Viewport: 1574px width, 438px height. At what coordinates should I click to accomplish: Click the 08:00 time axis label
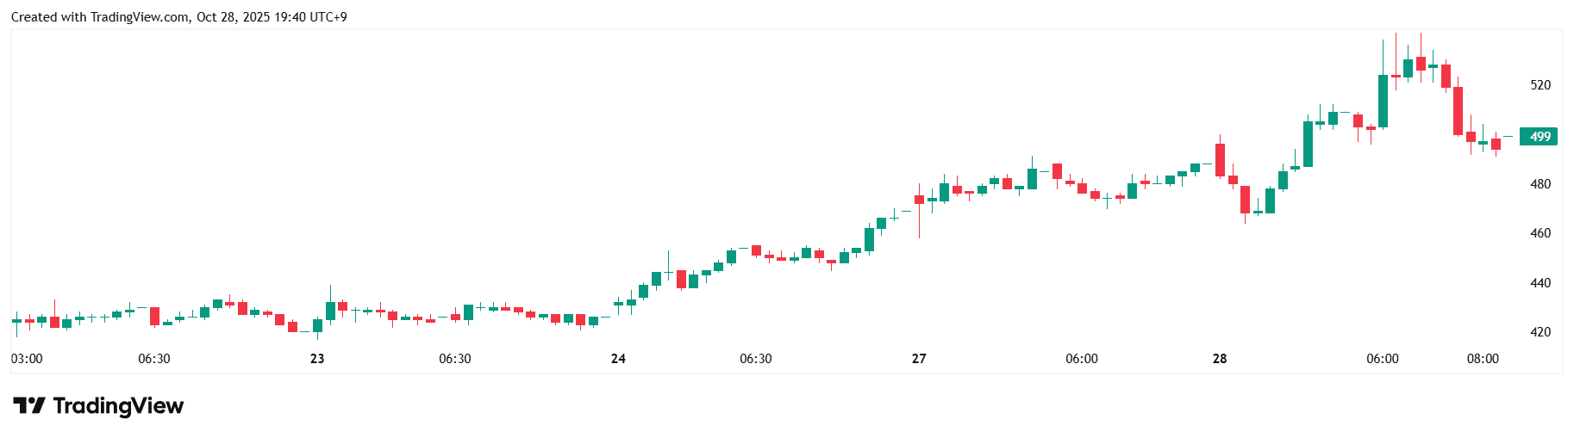pyautogui.click(x=1483, y=359)
